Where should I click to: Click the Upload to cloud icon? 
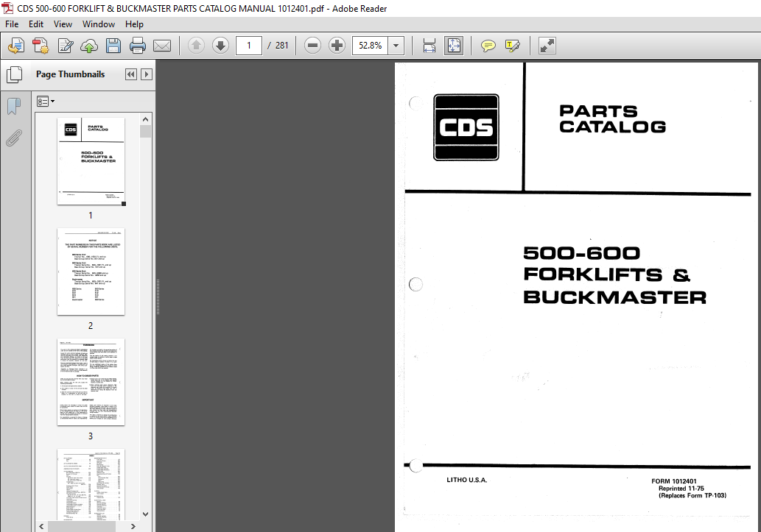89,46
